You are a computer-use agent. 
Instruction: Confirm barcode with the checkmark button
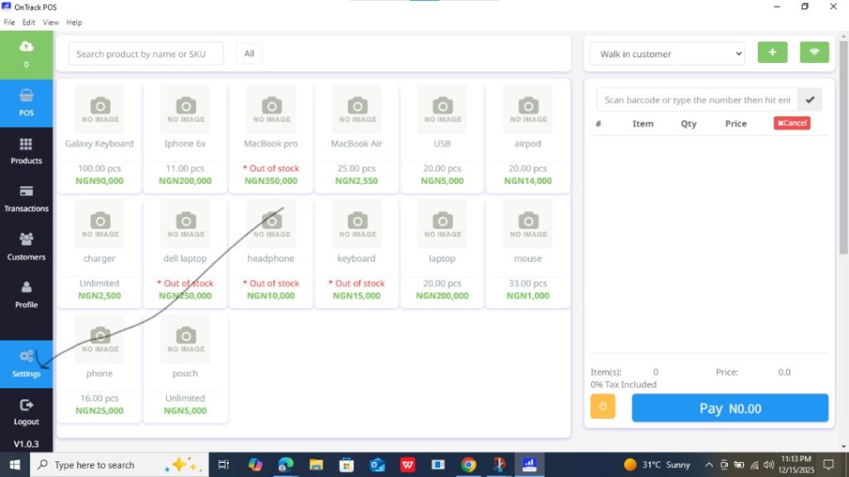pos(809,100)
